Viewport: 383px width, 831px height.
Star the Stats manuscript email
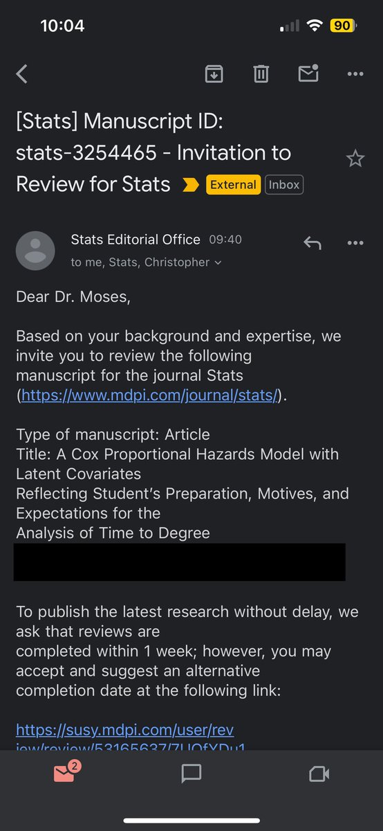355,159
